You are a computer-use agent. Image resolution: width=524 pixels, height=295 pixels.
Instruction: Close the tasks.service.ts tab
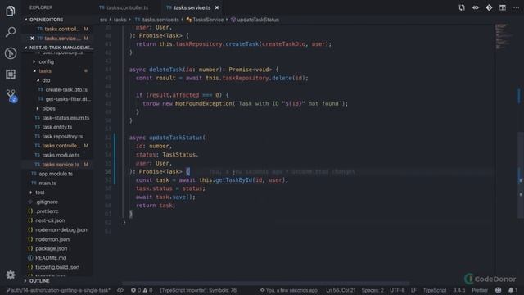(217, 7)
